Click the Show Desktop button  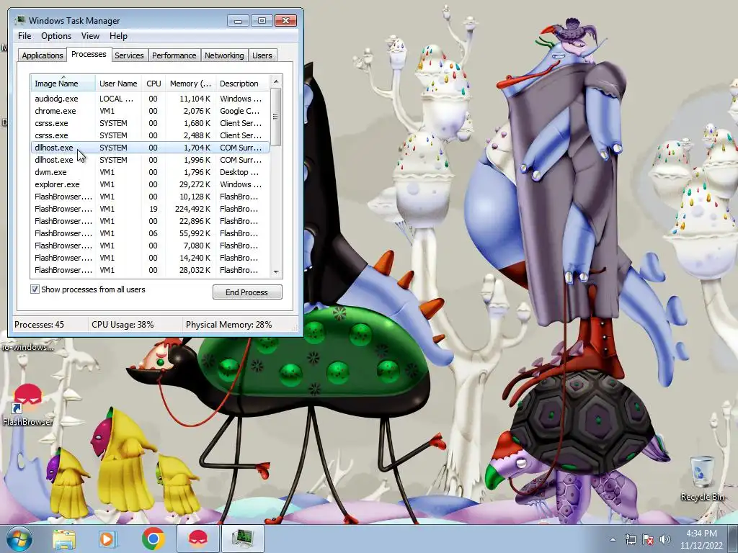(x=733, y=539)
